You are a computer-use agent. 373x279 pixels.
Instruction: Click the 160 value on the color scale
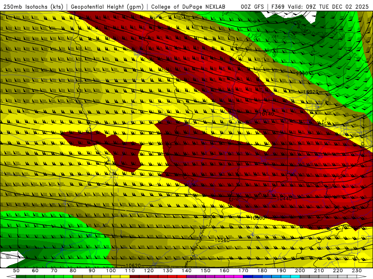(224, 271)
